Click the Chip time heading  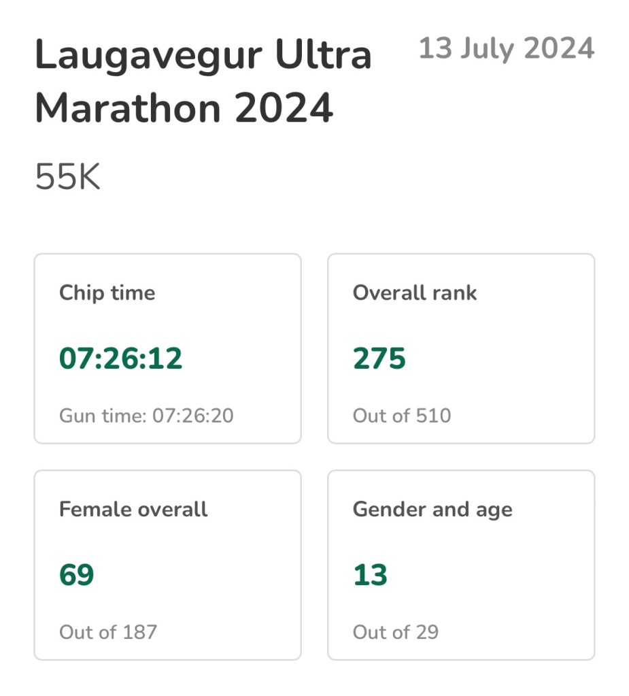click(107, 293)
